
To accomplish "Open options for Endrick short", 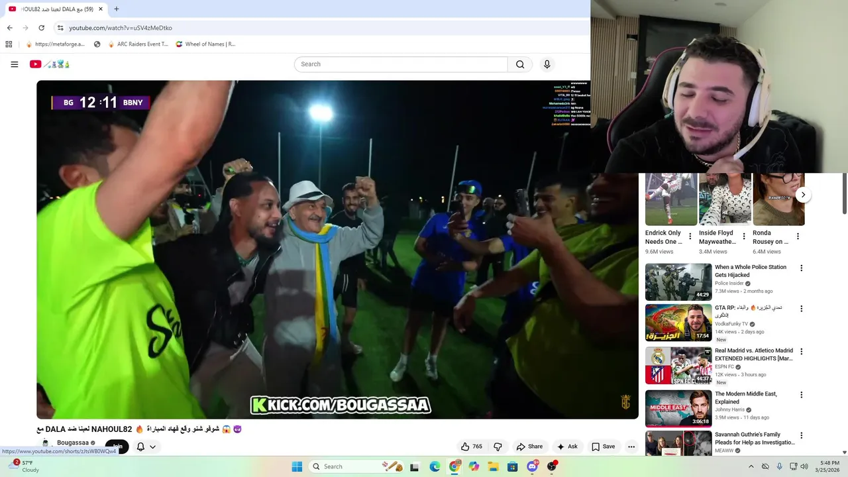I will pyautogui.click(x=690, y=237).
